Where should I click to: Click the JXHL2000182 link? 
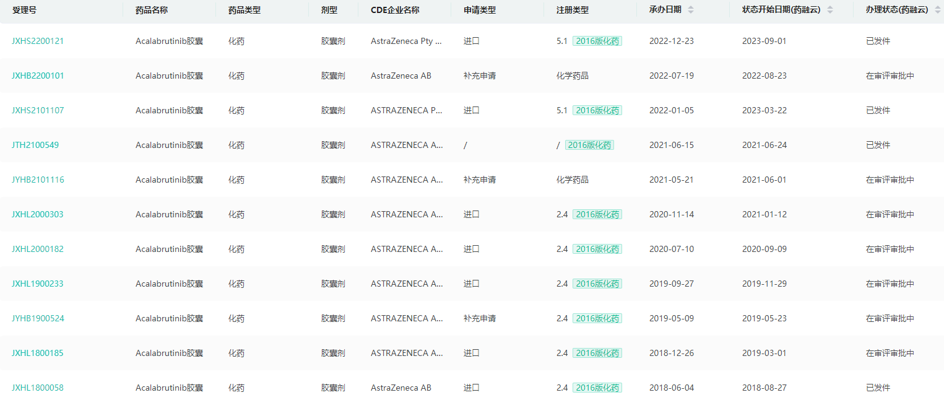[x=37, y=249]
